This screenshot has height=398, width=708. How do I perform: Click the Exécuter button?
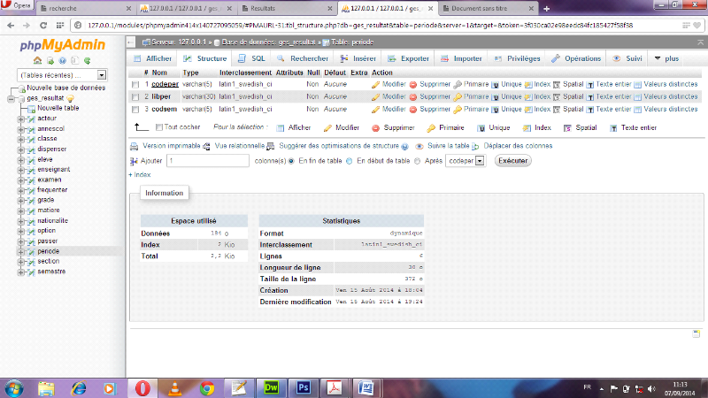(x=512, y=161)
